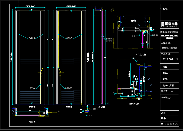Image resolution: width=183 pixels, height=131 pixels.
Task: Select the product name X7-S-3#单开门
Action: [x=170, y=60]
